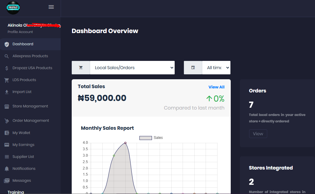Screen dimensions: 315x194
Task: Click the store icon beside Store Management
Action: click(7, 106)
